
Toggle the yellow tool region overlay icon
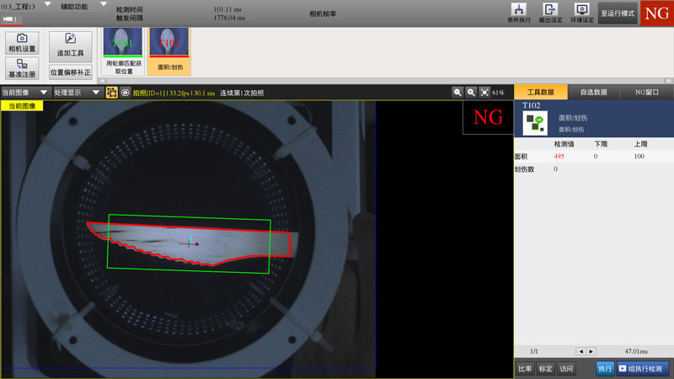pyautogui.click(x=111, y=93)
